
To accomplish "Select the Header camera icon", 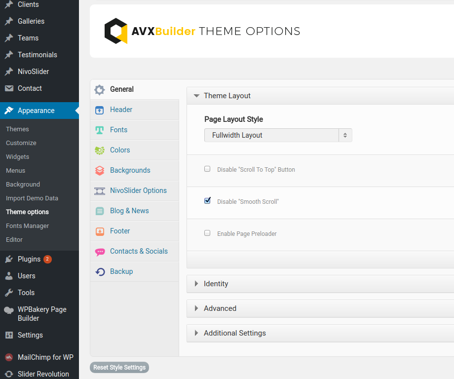I will pyautogui.click(x=100, y=110).
